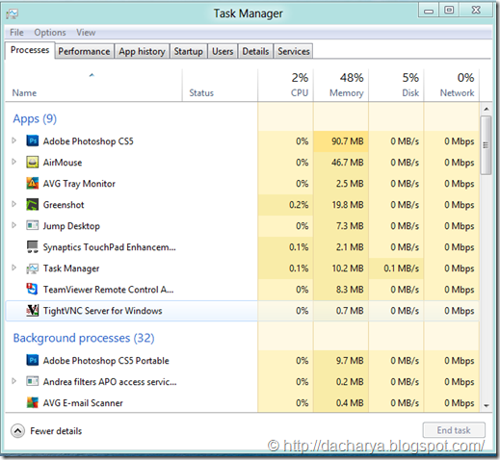Viewport: 500px width, 460px height.
Task: Click the scrollbar up arrow
Action: [x=487, y=109]
